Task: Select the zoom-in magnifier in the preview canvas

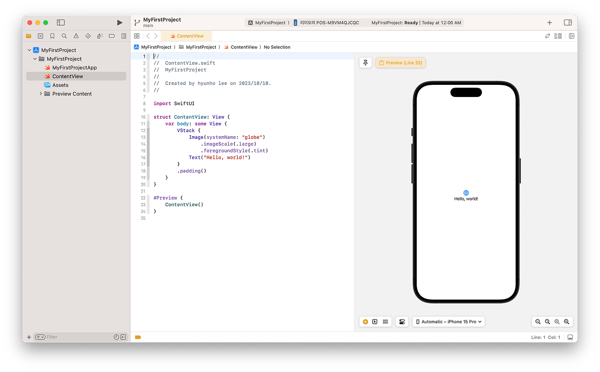Action: [566, 321]
